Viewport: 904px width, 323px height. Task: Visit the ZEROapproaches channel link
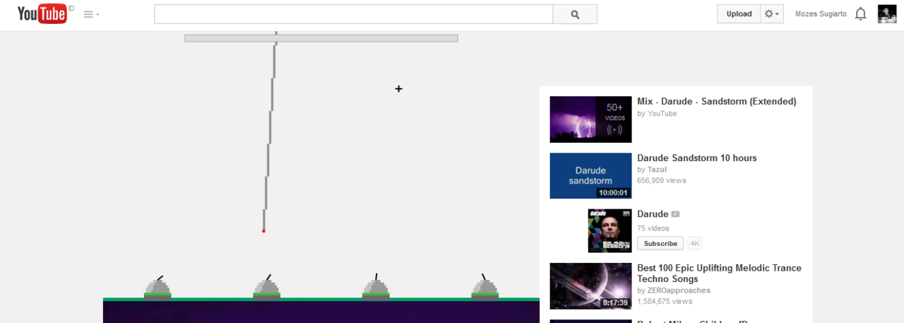tap(679, 290)
